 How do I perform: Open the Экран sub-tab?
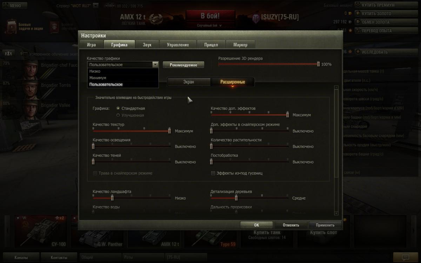pos(188,82)
